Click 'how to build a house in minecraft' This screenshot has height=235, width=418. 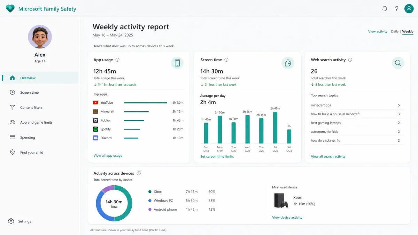(x=335, y=114)
